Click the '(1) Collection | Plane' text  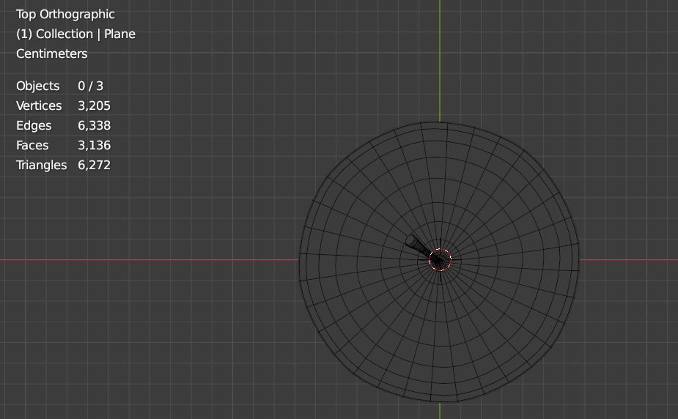(x=75, y=34)
